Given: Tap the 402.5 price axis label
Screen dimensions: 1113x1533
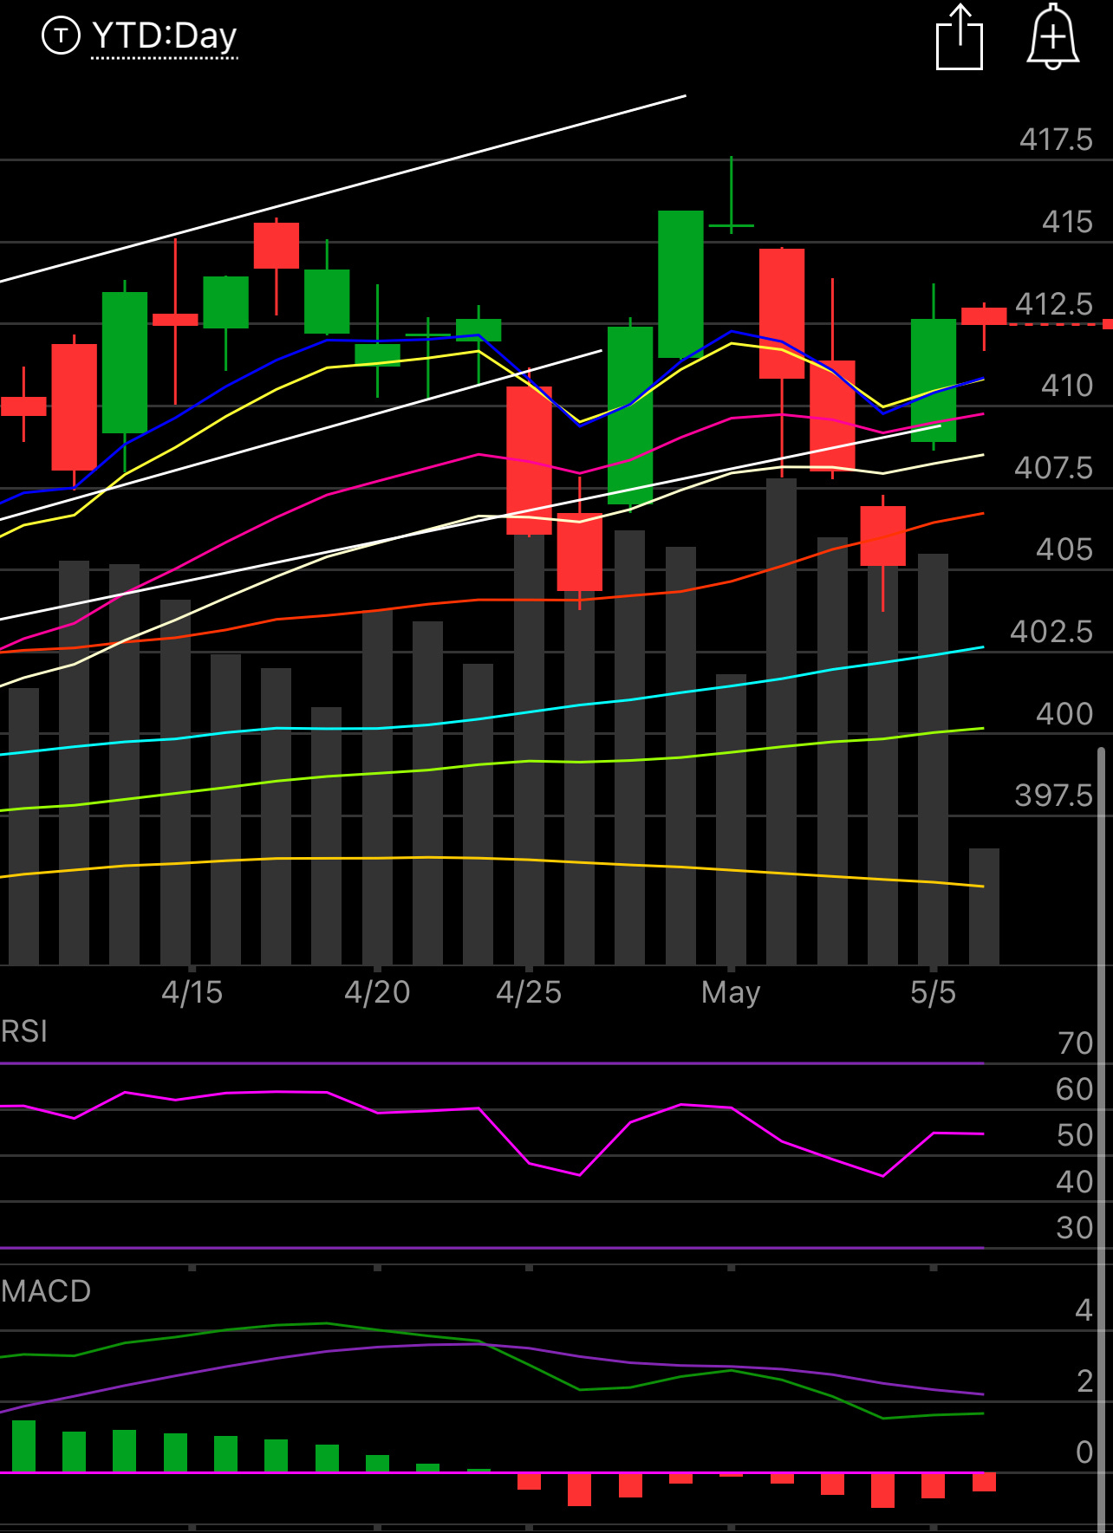Looking at the screenshot, I should tap(1051, 632).
